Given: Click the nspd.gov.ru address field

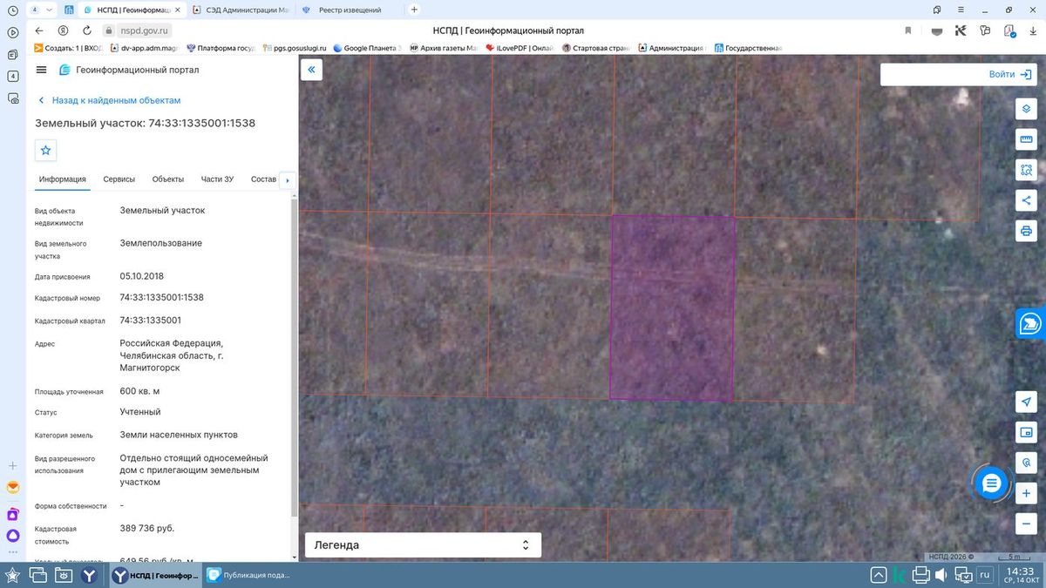Looking at the screenshot, I should click(x=144, y=30).
